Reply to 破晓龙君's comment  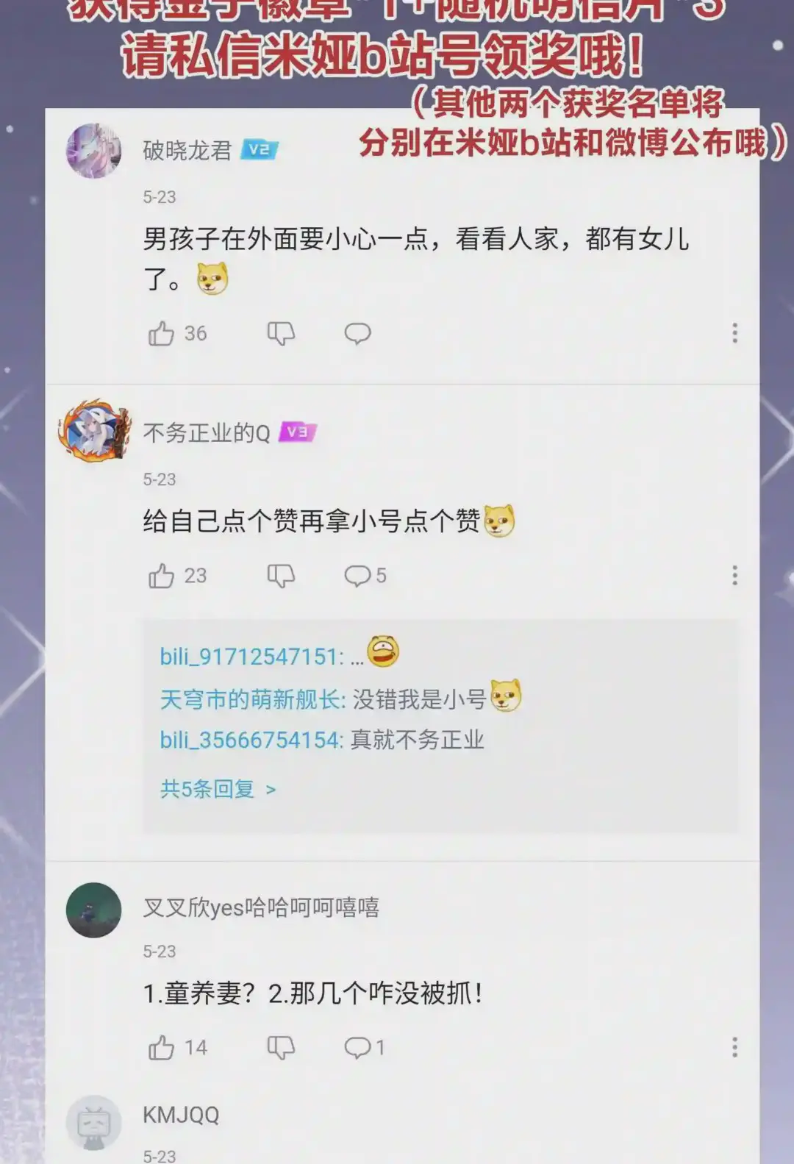click(x=358, y=334)
